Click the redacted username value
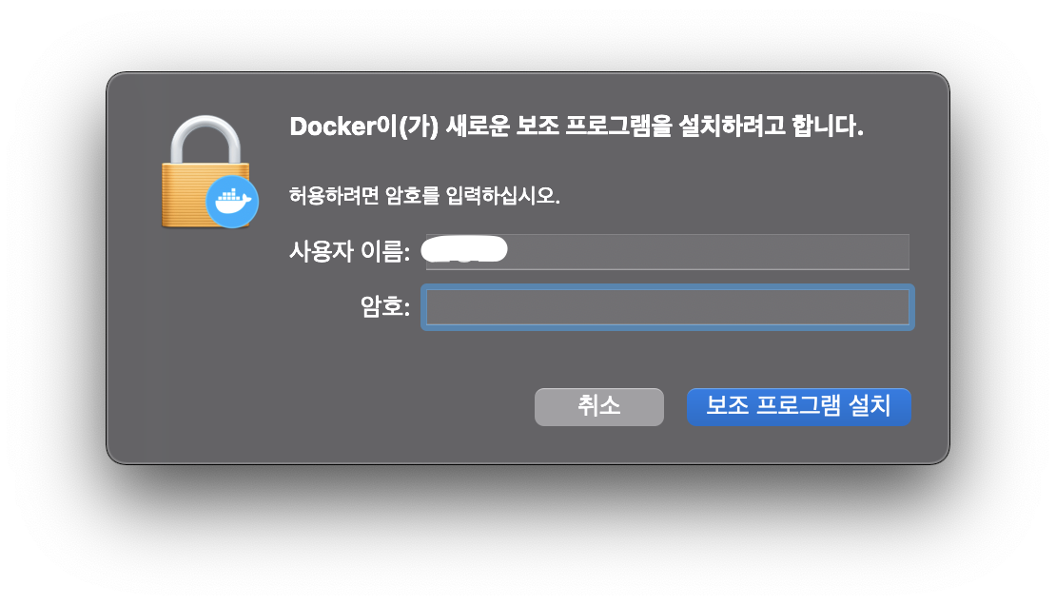The width and height of the screenshot is (1056, 605). [x=464, y=248]
